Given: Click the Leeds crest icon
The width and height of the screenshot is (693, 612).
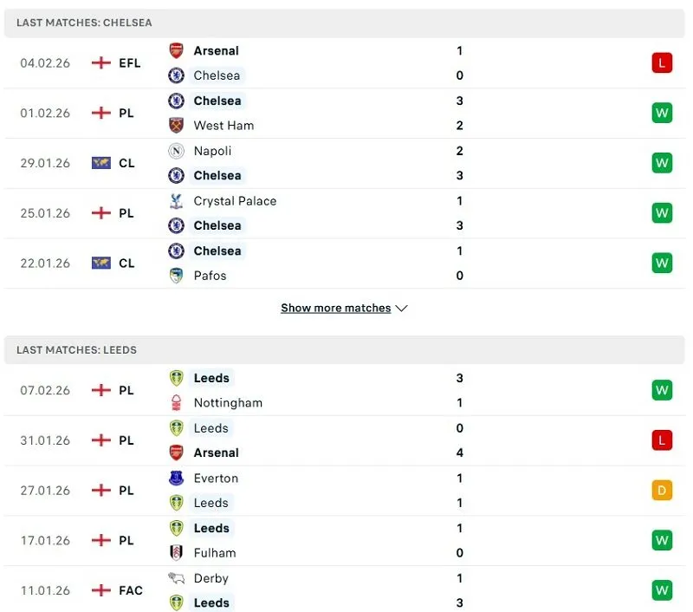Looking at the screenshot, I should (x=177, y=378).
